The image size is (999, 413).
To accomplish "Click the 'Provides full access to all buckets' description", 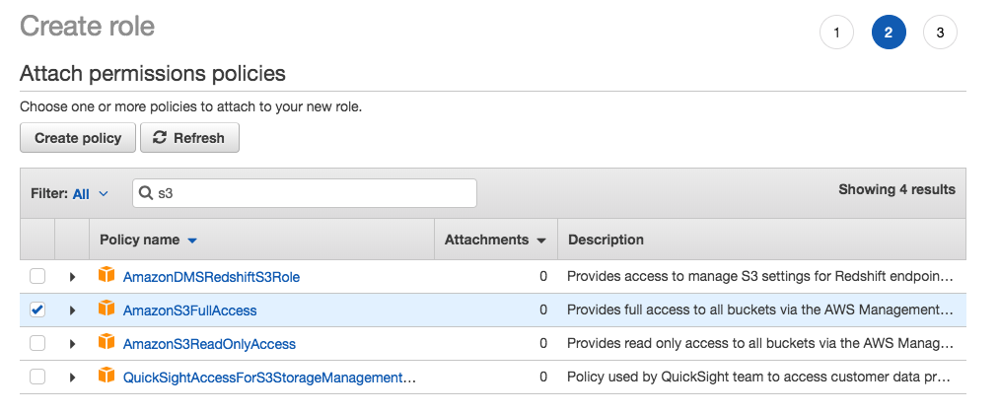I will pos(760,310).
